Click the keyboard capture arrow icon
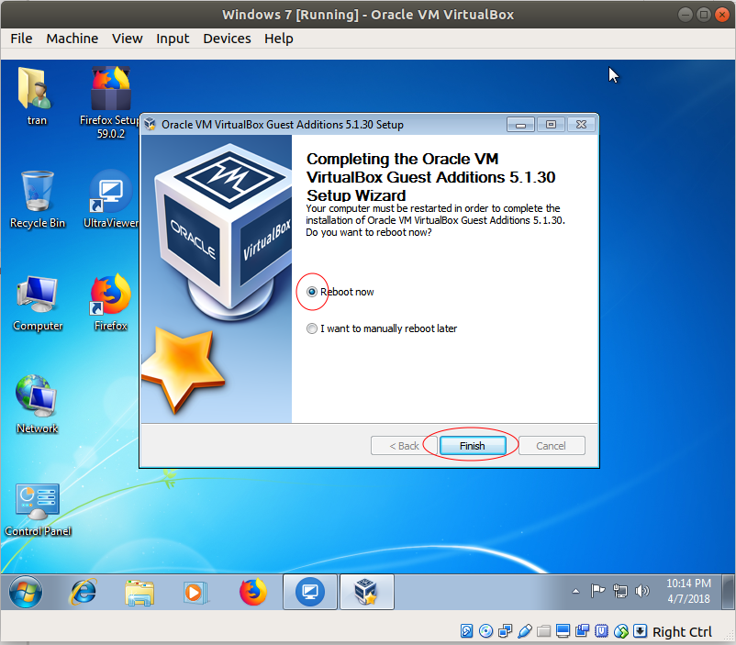Image resolution: width=736 pixels, height=645 pixels. pyautogui.click(x=640, y=631)
